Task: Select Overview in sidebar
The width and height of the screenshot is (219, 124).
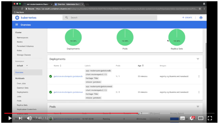Action: 28,72
